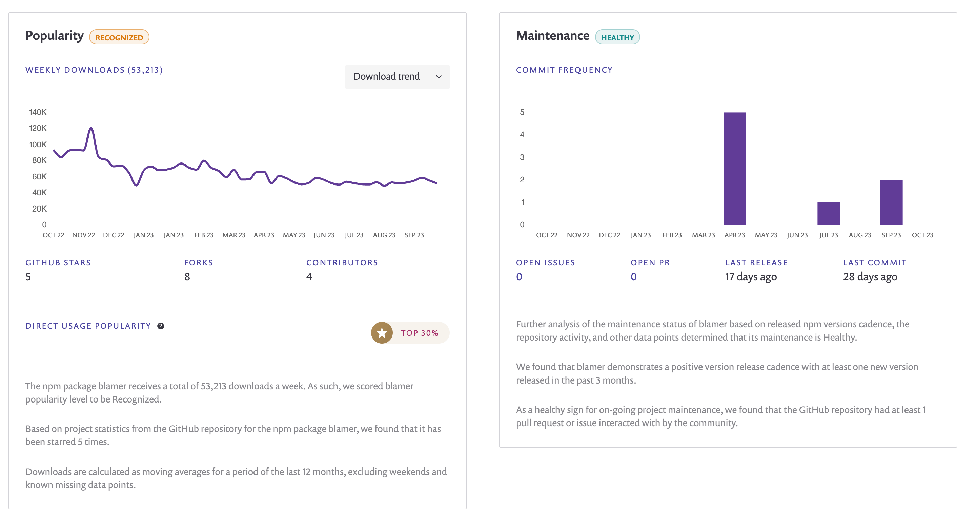Click the Commit Frequency heading
This screenshot has height=522, width=976.
pyautogui.click(x=564, y=70)
